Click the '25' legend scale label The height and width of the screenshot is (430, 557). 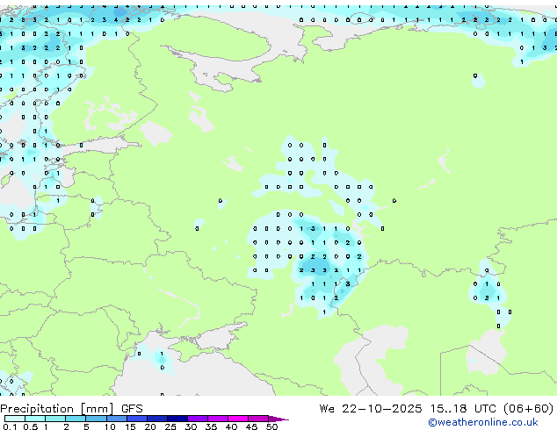[x=170, y=426]
